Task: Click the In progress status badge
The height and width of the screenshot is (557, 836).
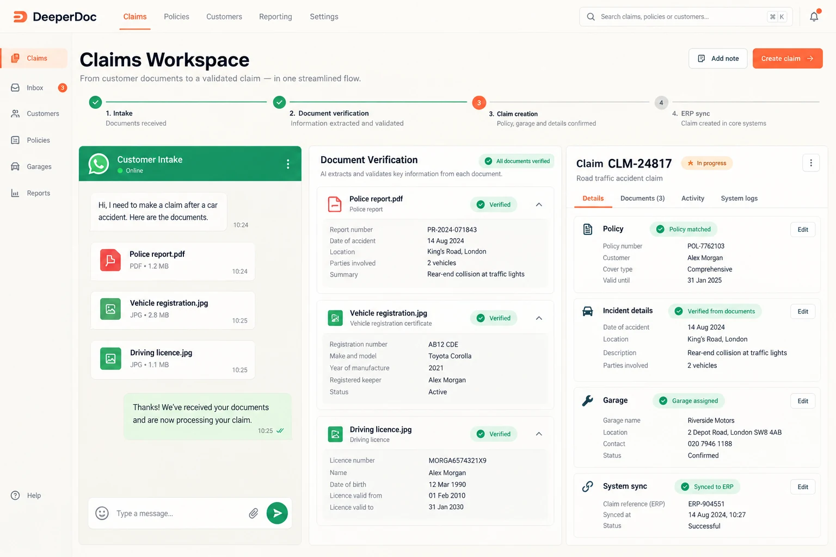Action: [x=707, y=163]
